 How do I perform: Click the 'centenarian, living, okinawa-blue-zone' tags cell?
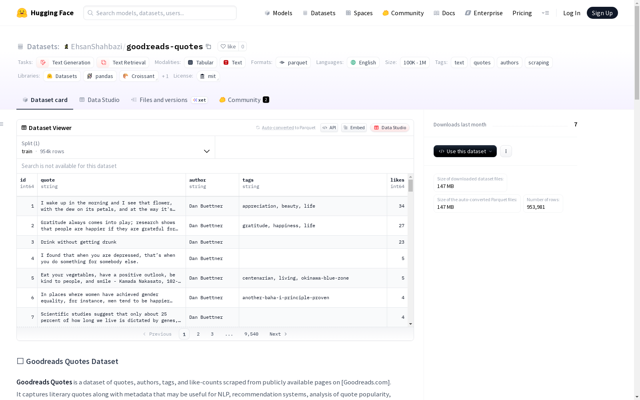[x=313, y=278]
